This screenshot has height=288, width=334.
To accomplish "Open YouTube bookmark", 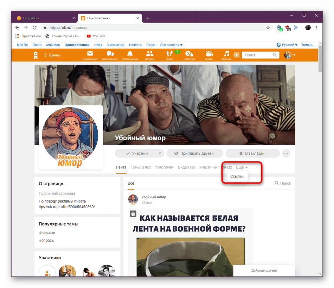I will click(x=96, y=36).
